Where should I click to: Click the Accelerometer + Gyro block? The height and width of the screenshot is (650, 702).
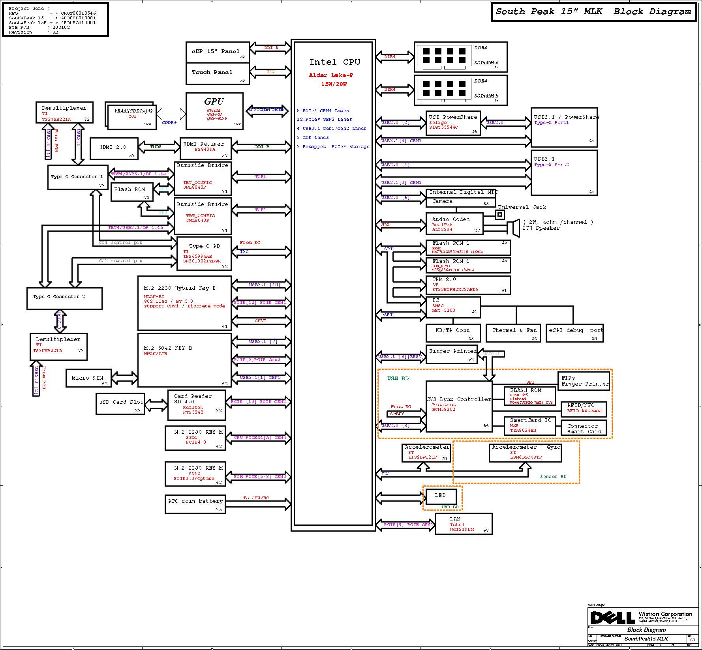point(525,453)
